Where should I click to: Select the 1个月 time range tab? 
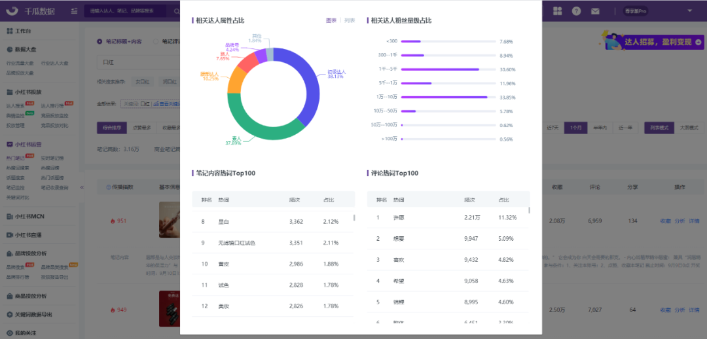tap(576, 128)
